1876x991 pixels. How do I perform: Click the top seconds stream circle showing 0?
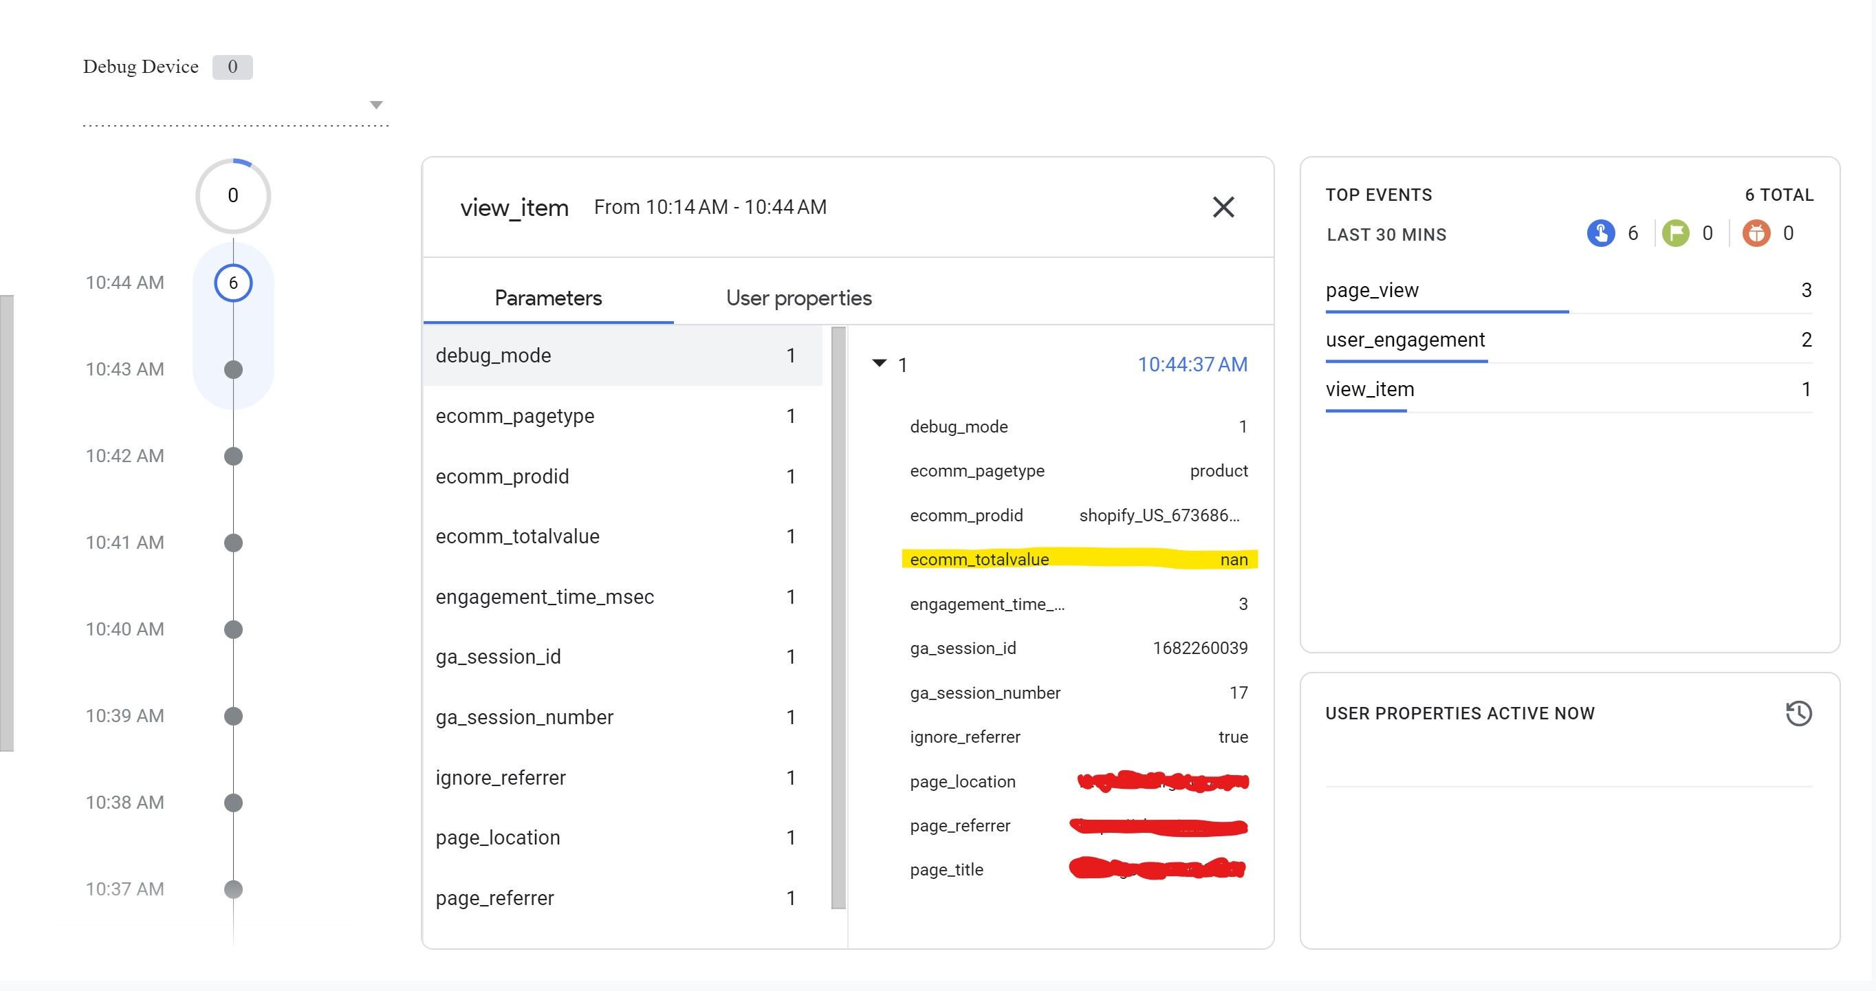click(x=233, y=195)
